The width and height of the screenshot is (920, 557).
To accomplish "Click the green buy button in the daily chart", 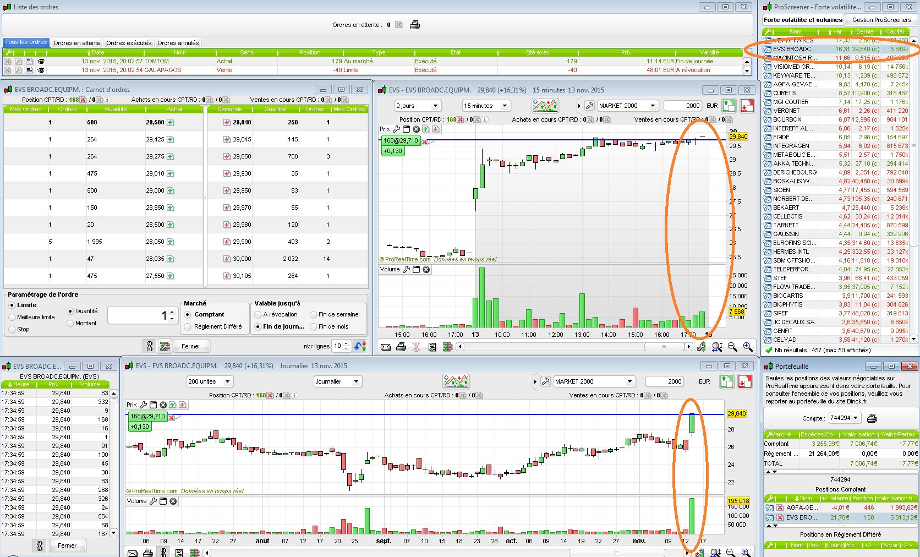I will tap(727, 381).
